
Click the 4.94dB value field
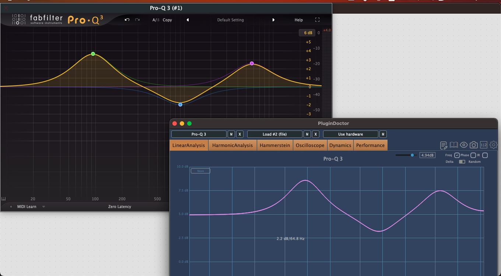[427, 155]
